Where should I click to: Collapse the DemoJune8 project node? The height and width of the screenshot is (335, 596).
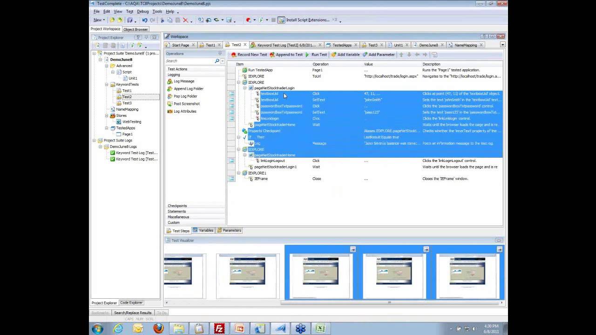point(101,60)
